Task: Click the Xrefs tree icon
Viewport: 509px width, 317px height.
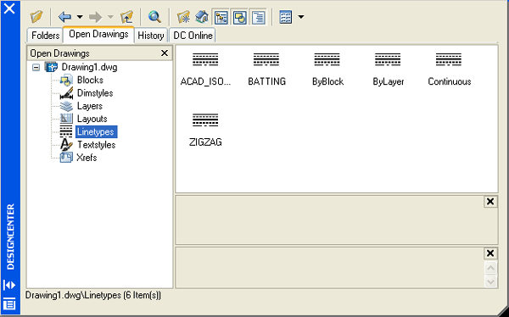Action: pos(66,158)
